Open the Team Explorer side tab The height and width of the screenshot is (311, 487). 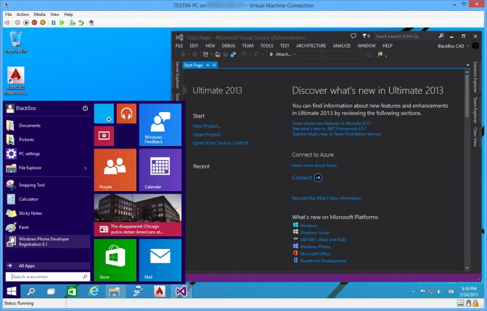pyautogui.click(x=475, y=110)
